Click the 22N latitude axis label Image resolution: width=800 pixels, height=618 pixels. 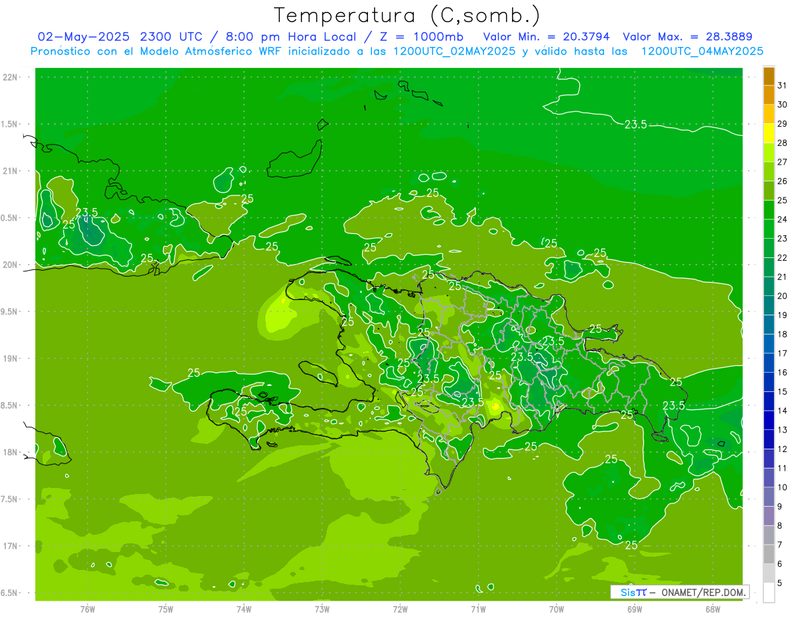point(10,77)
